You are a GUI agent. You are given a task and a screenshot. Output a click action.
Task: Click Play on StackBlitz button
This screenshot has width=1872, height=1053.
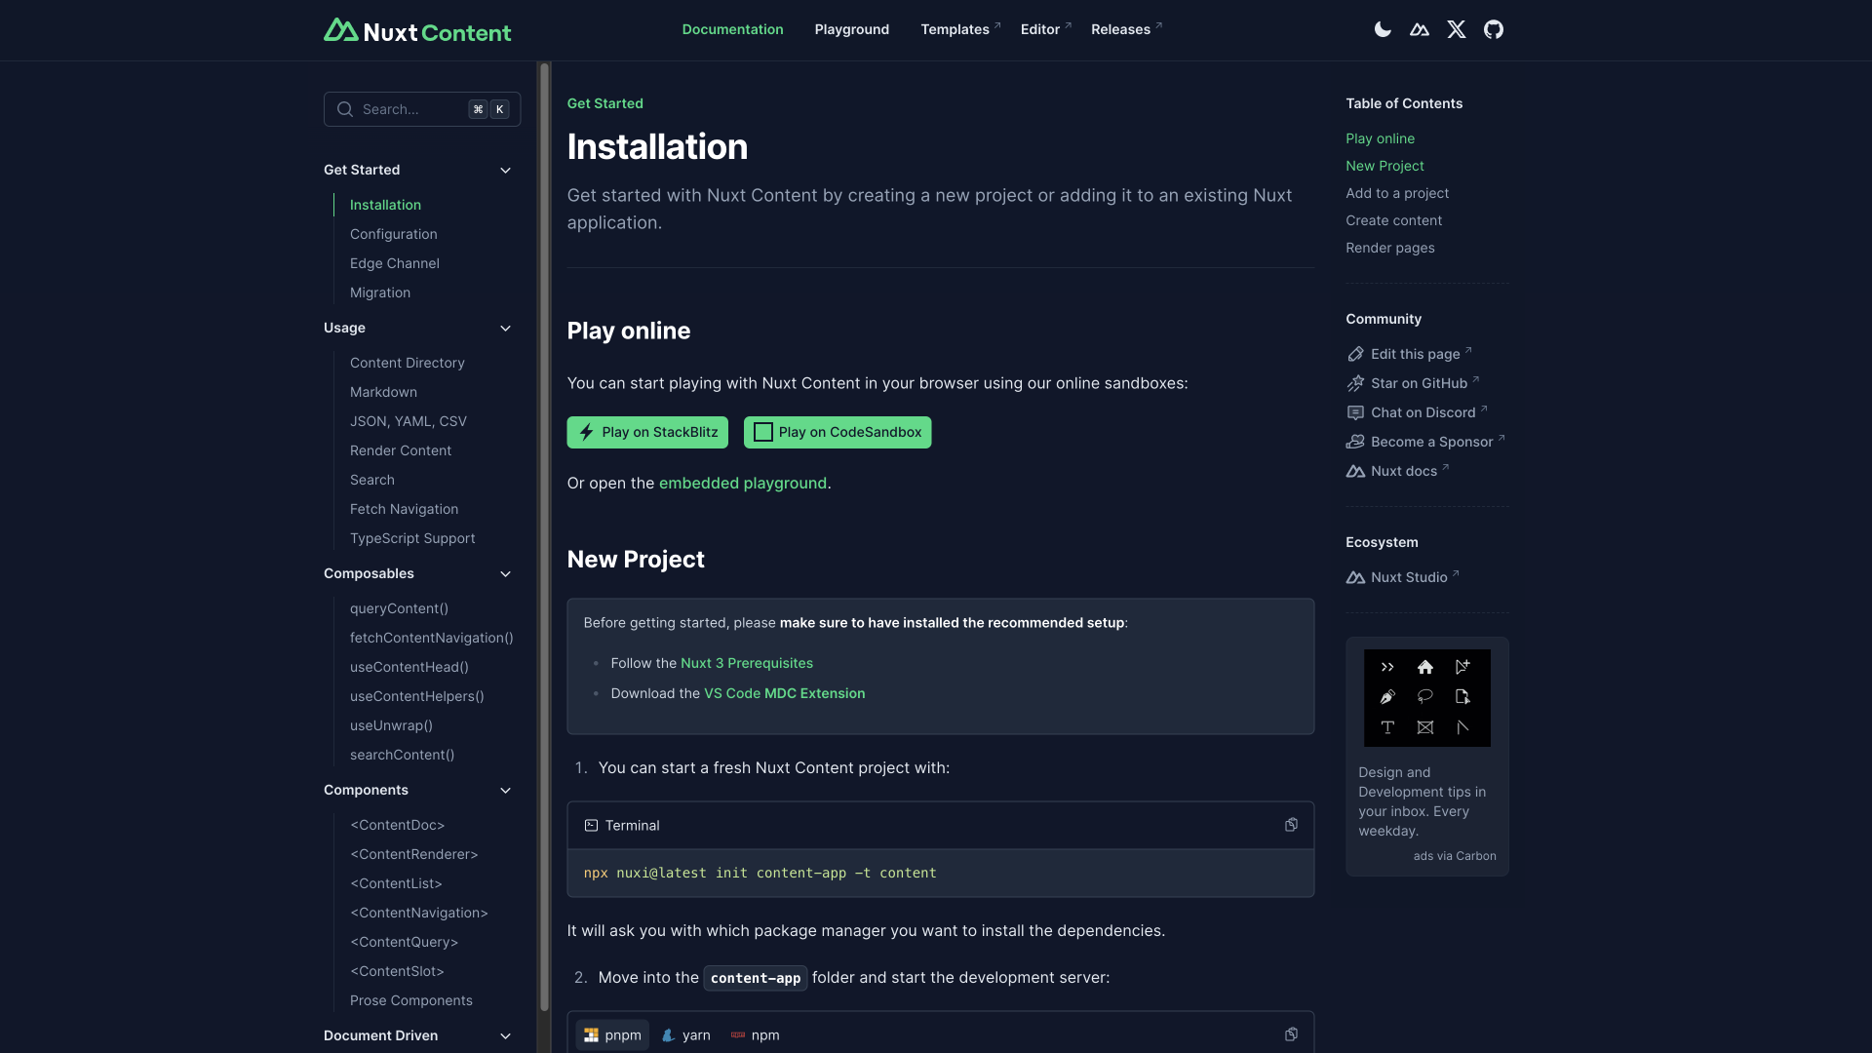[x=646, y=432]
